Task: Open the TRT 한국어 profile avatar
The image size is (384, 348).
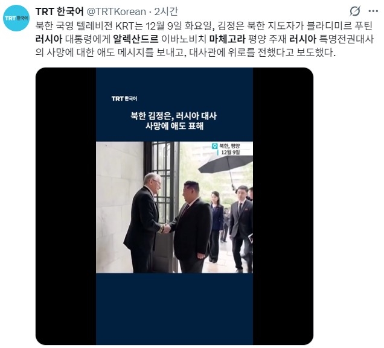Action: (x=16, y=18)
